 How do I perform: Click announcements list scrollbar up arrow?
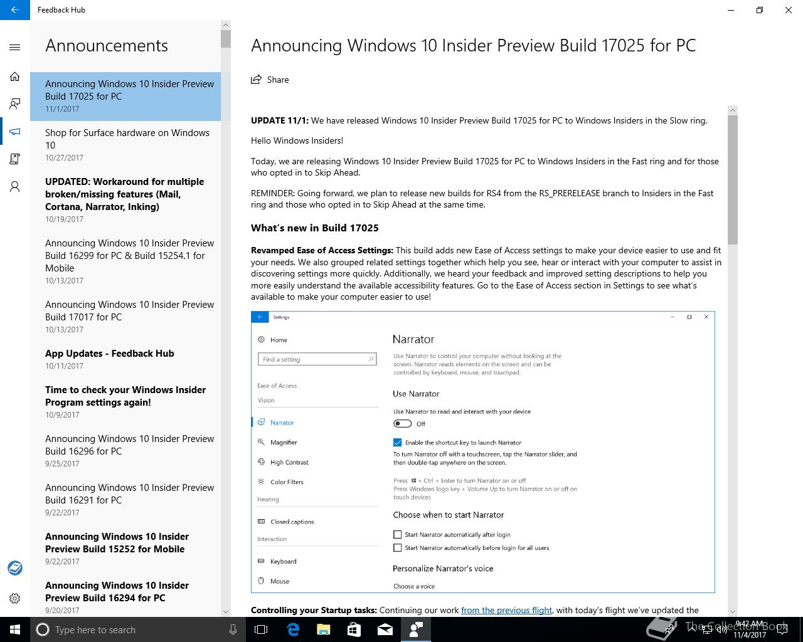tap(226, 25)
